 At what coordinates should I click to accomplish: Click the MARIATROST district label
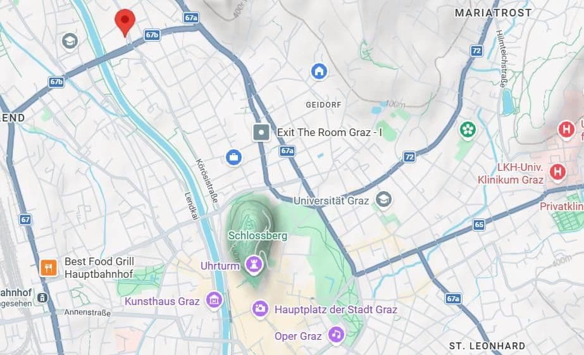point(493,13)
